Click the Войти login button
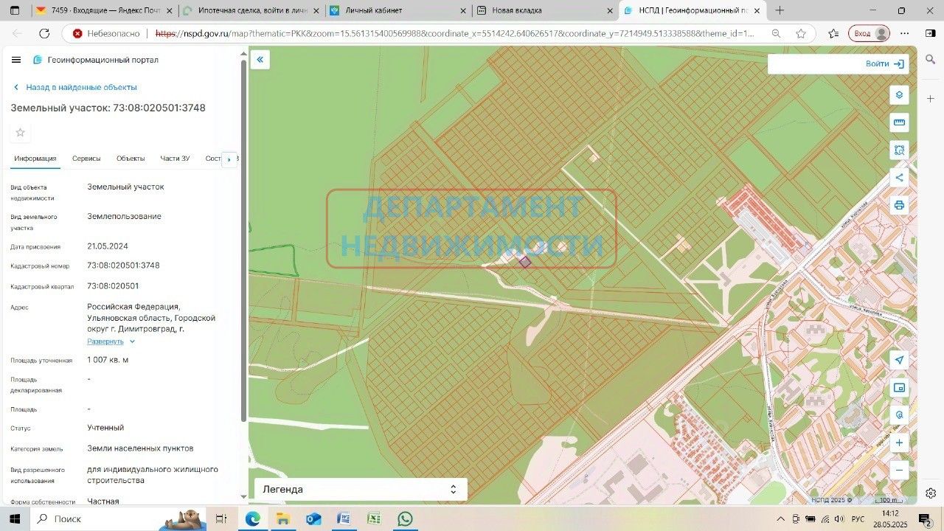The width and height of the screenshot is (944, 531). [x=884, y=64]
